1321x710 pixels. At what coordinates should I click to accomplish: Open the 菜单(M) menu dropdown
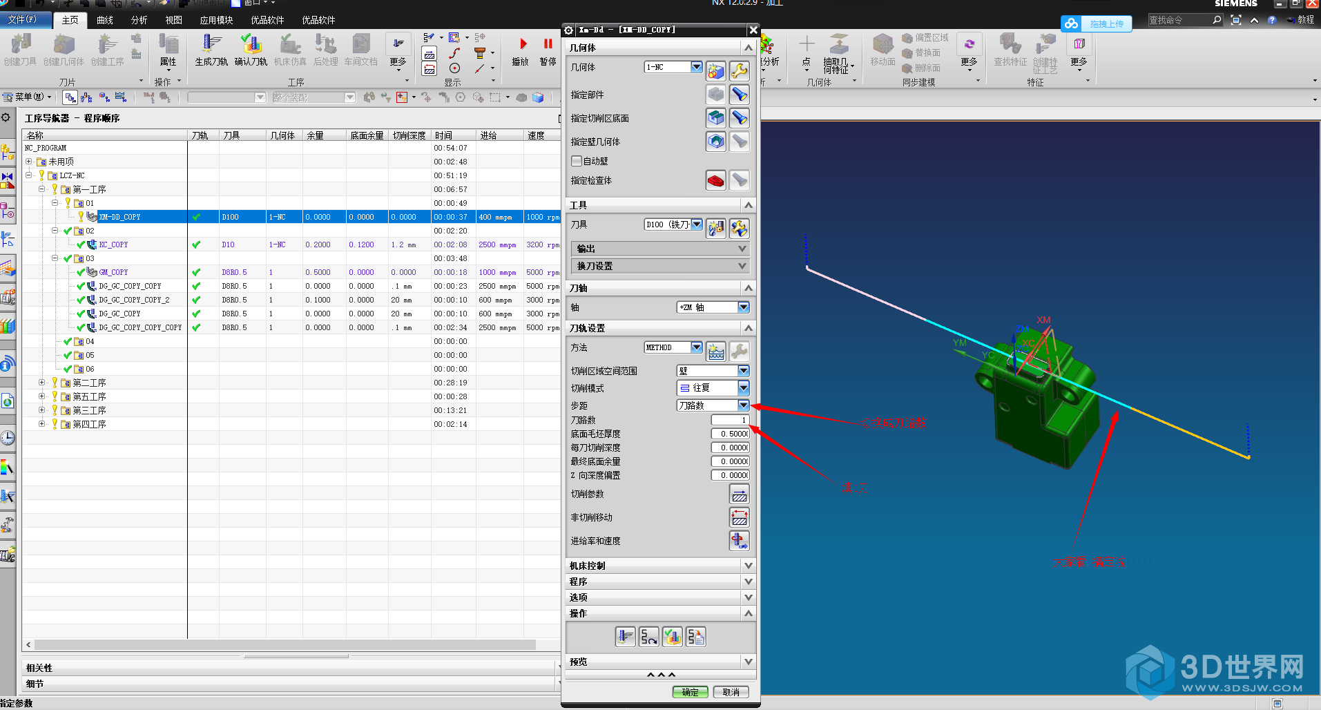tap(28, 97)
